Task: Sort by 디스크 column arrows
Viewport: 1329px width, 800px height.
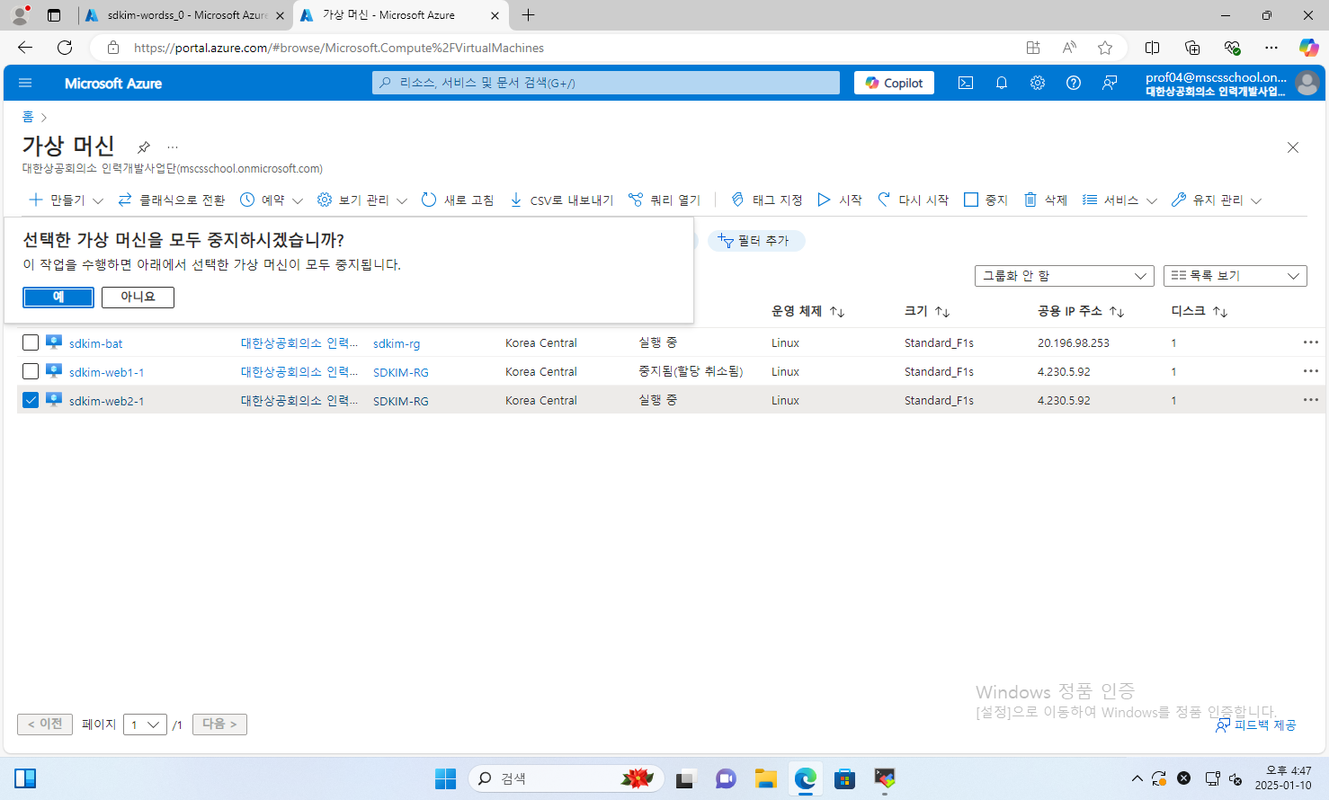Action: (x=1220, y=311)
